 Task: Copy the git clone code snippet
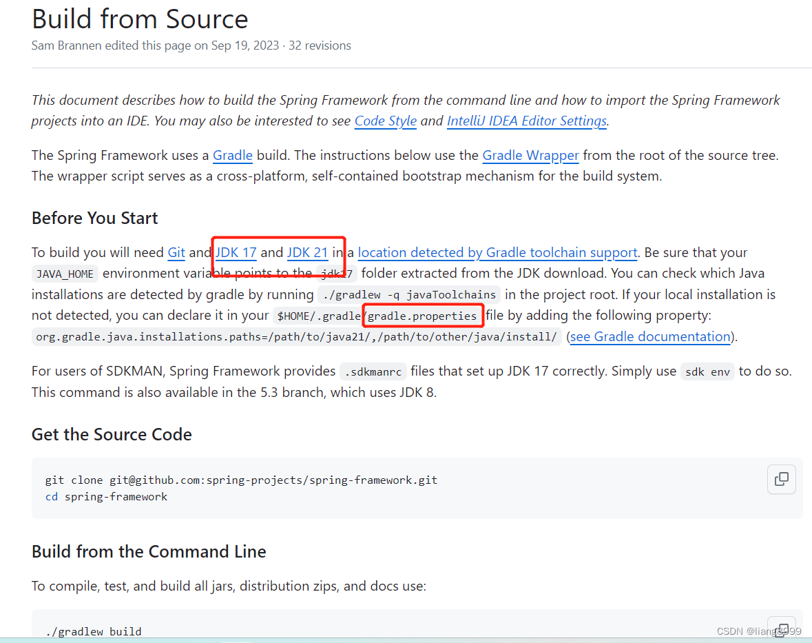coord(782,479)
